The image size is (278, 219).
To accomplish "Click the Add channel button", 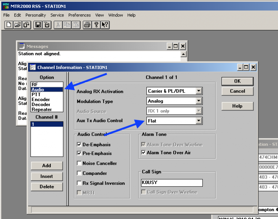I will point(47,166).
